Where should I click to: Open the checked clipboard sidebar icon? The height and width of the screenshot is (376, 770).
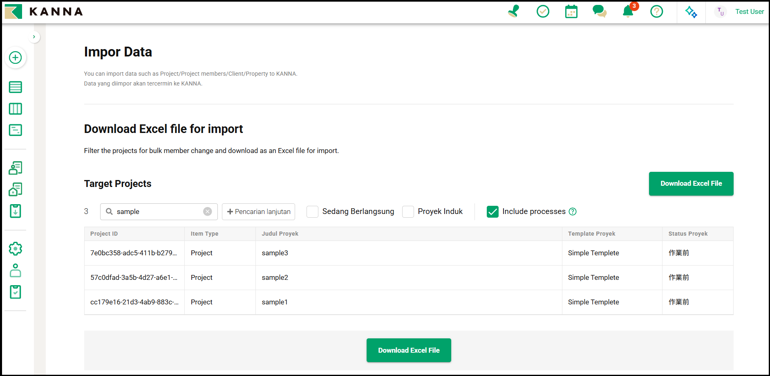(x=16, y=292)
